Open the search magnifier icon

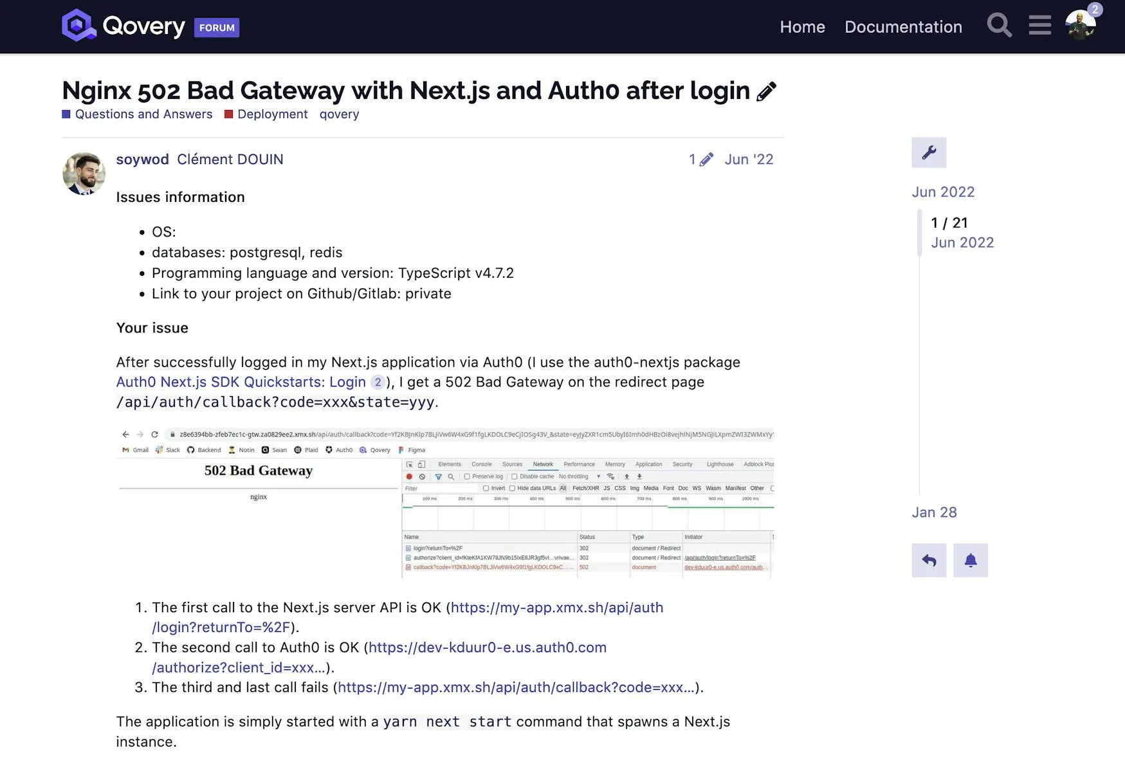[x=999, y=26]
